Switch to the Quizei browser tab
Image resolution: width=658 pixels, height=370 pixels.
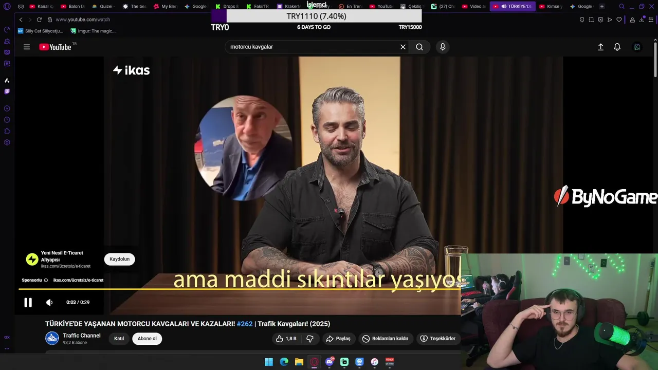click(x=103, y=7)
